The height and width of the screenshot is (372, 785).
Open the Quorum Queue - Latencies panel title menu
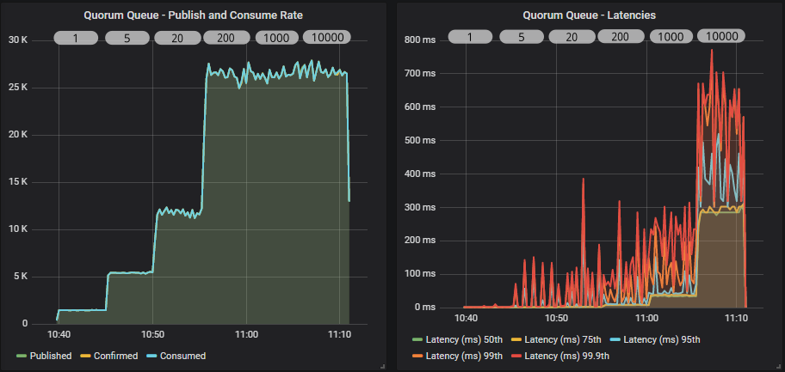(x=590, y=15)
